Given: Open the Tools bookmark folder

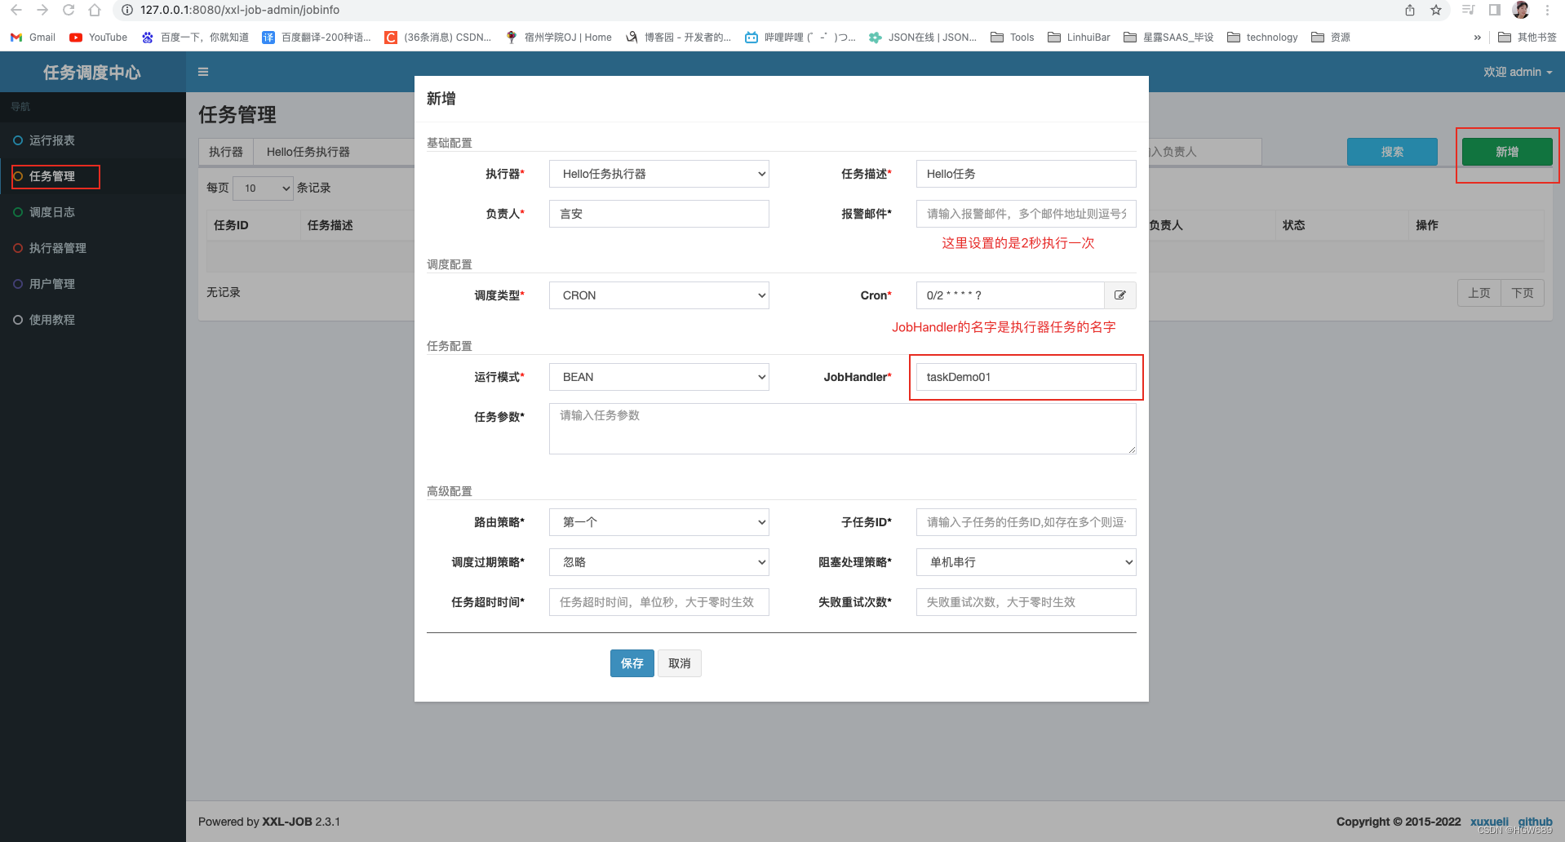Looking at the screenshot, I should point(1013,38).
